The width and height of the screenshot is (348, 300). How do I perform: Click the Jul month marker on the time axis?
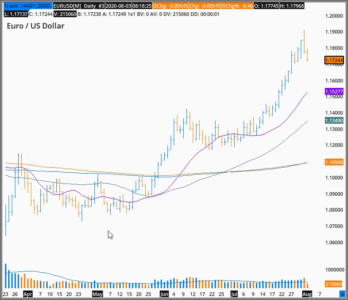(234, 294)
